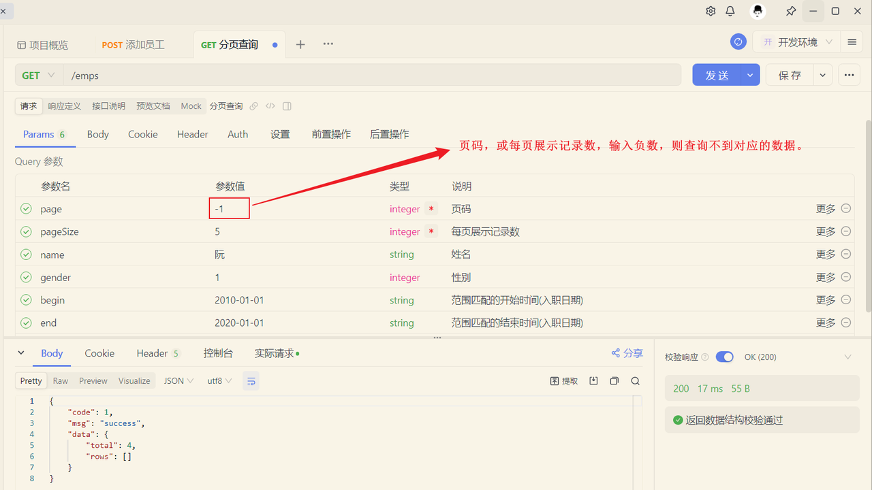This screenshot has height=490, width=872.
Task: Open the JSON format dropdown
Action: pyautogui.click(x=178, y=381)
